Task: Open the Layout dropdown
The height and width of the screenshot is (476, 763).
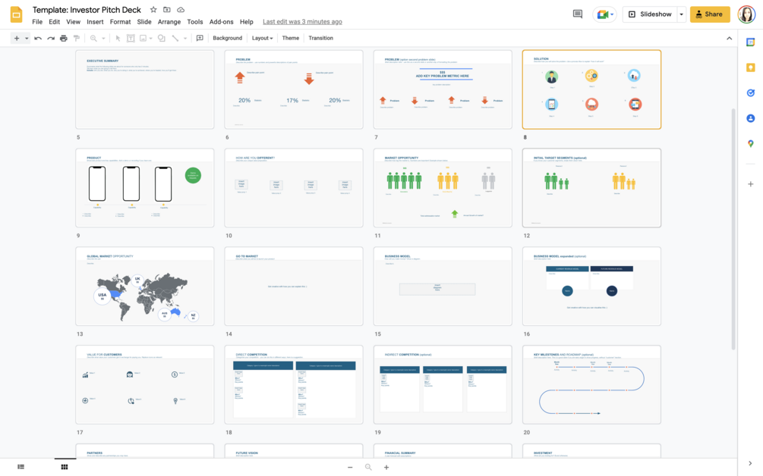Action: pos(262,38)
